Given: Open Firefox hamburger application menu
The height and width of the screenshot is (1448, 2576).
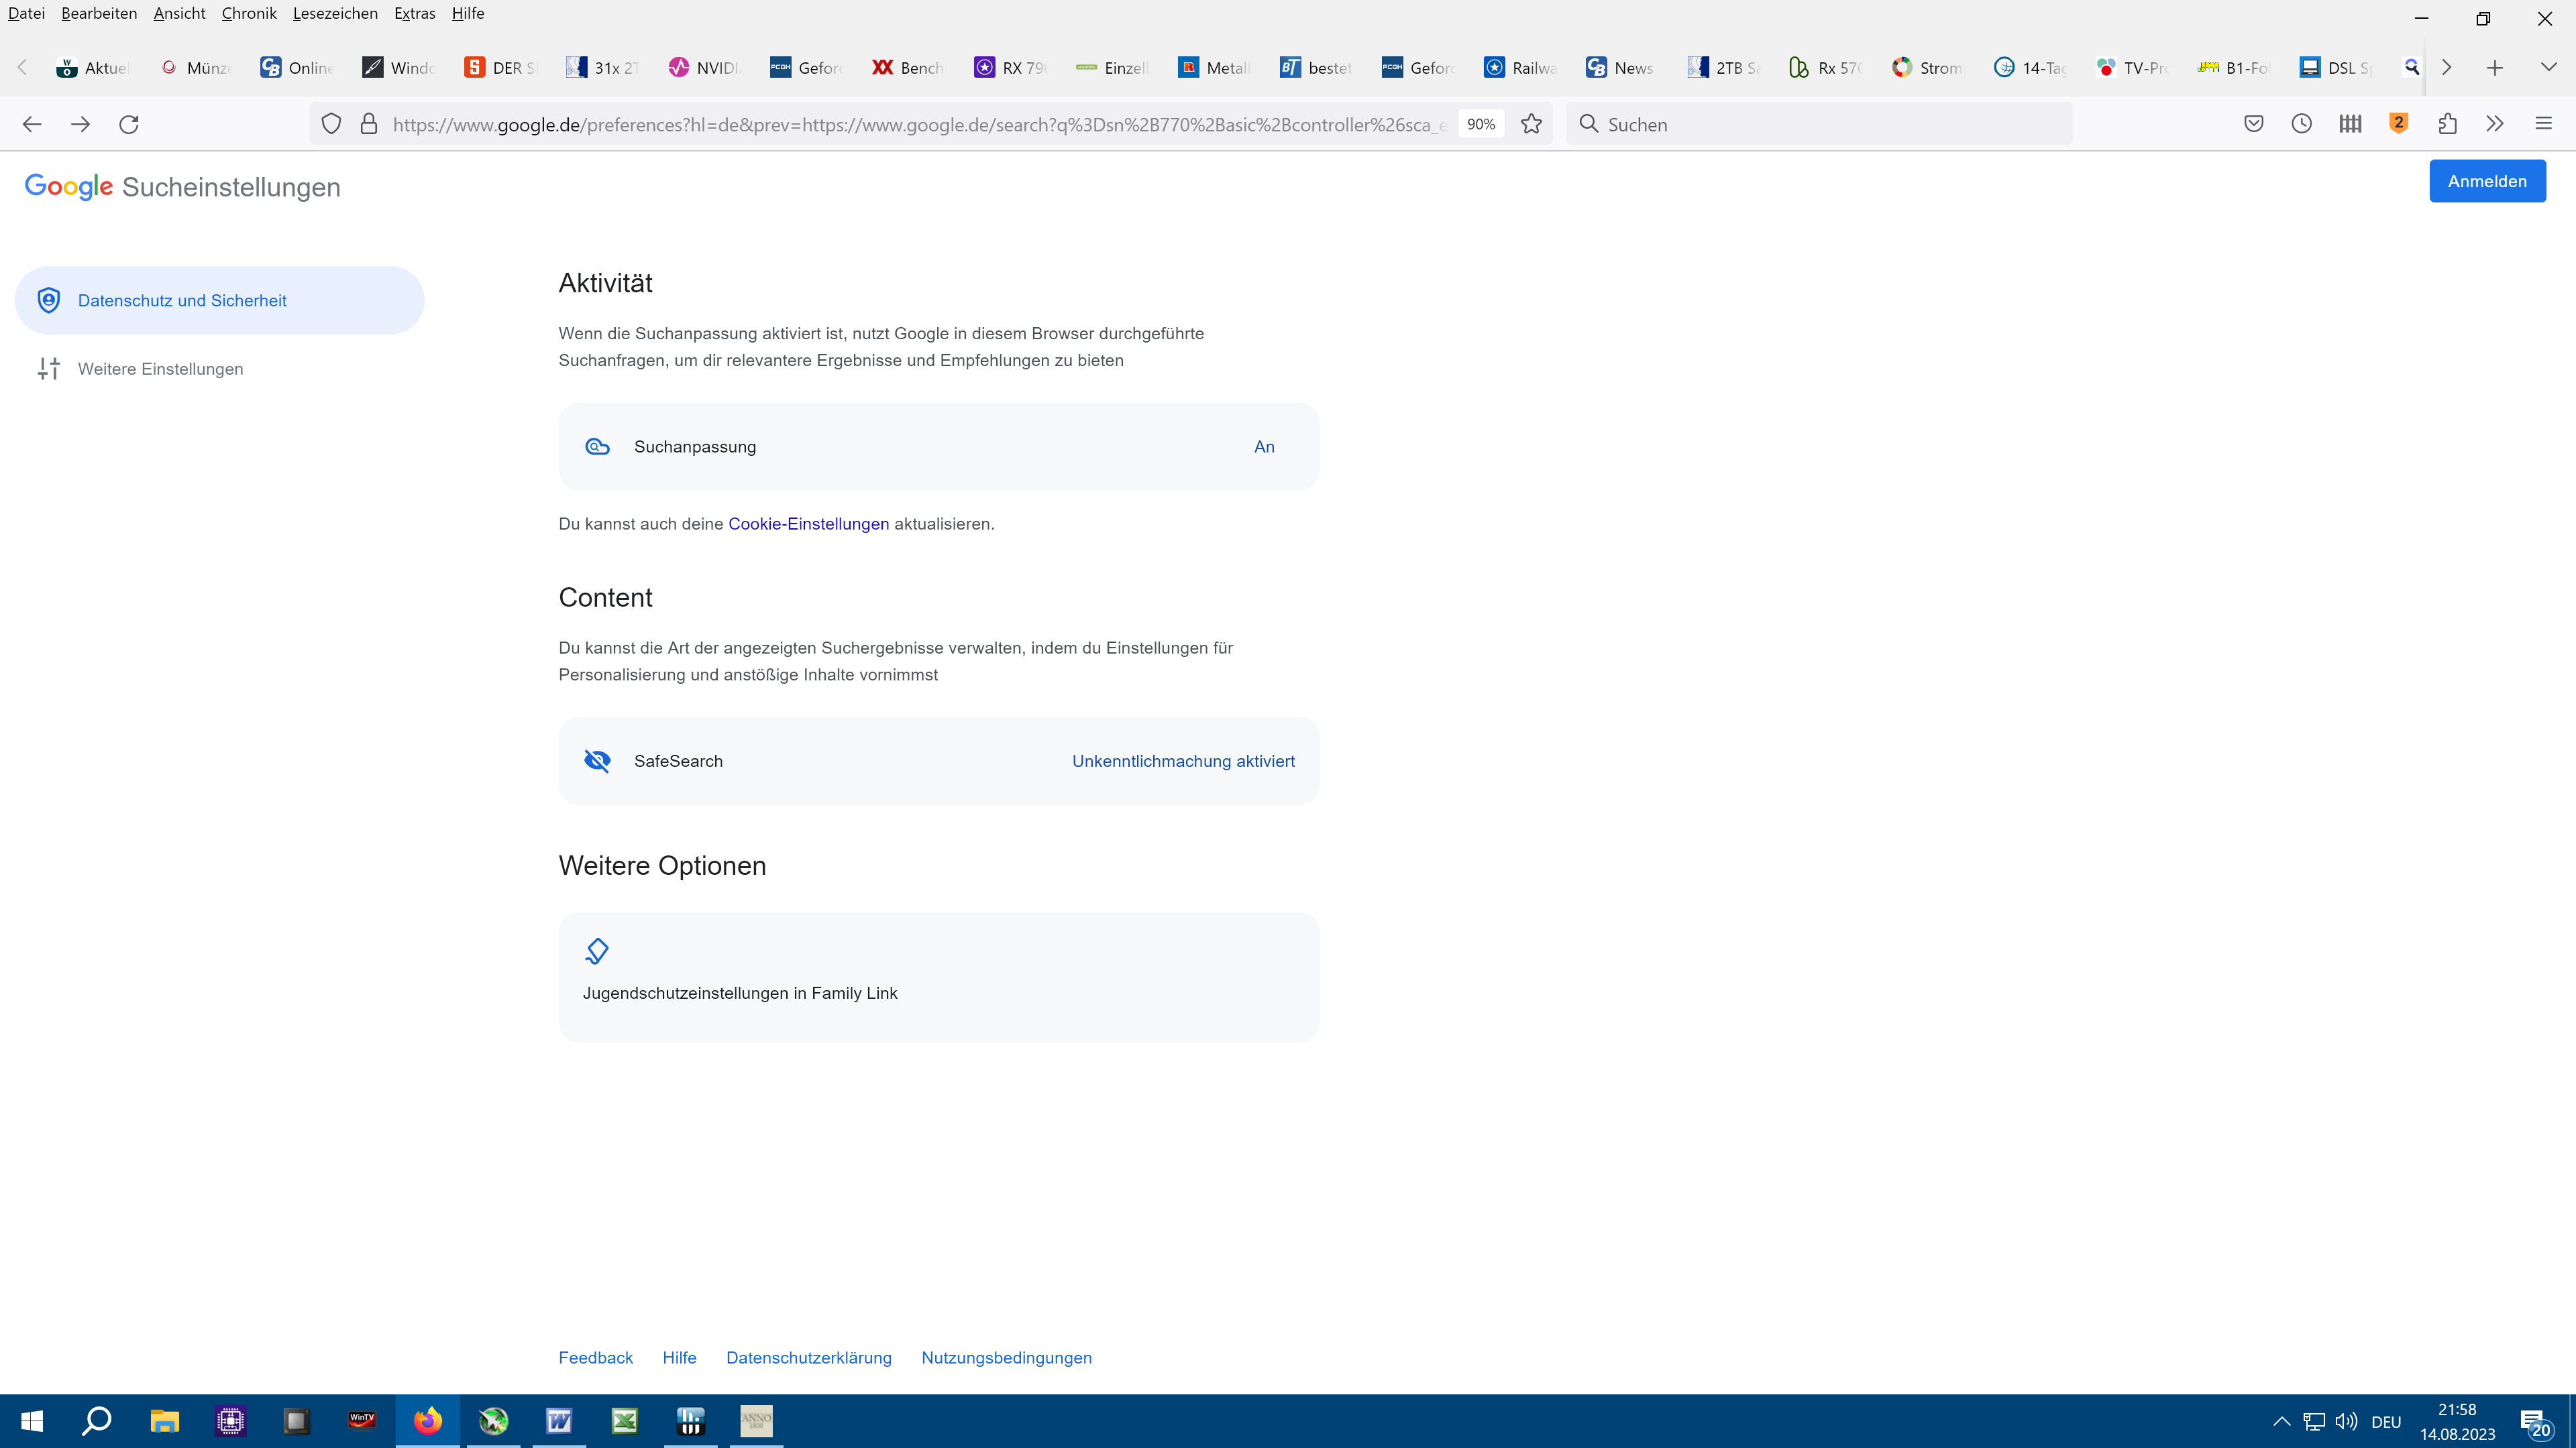Looking at the screenshot, I should [x=2543, y=124].
